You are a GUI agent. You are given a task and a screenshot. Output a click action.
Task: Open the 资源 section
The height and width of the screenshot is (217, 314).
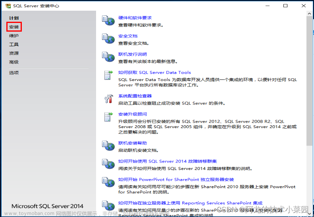coord(14,53)
